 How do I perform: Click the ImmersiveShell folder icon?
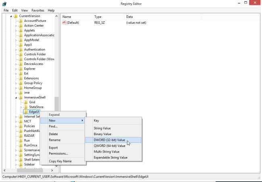coord(21,98)
